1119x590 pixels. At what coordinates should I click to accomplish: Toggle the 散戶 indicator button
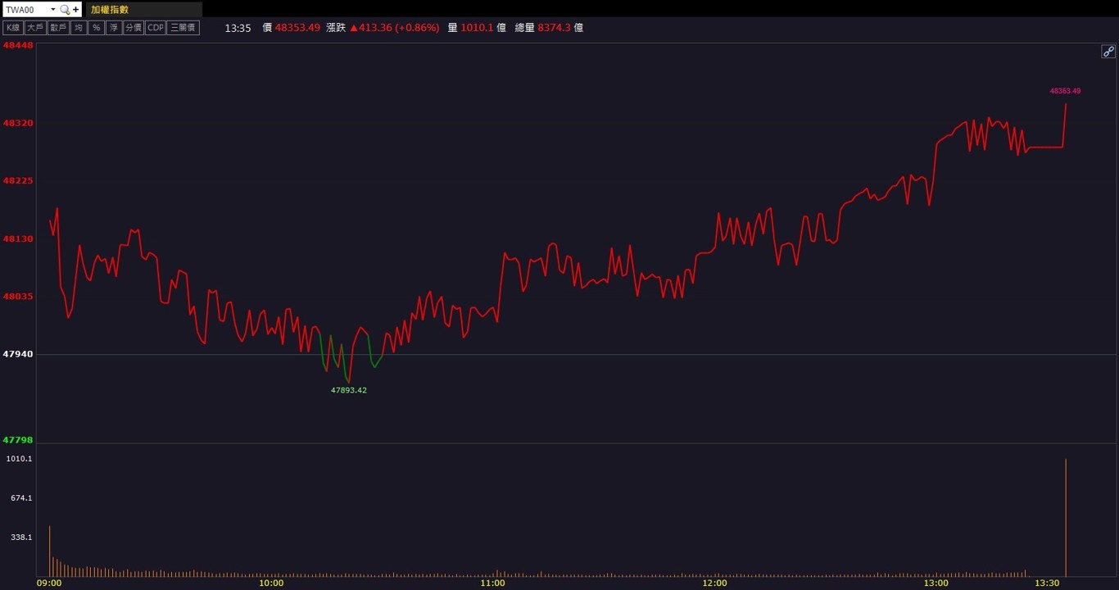click(57, 28)
